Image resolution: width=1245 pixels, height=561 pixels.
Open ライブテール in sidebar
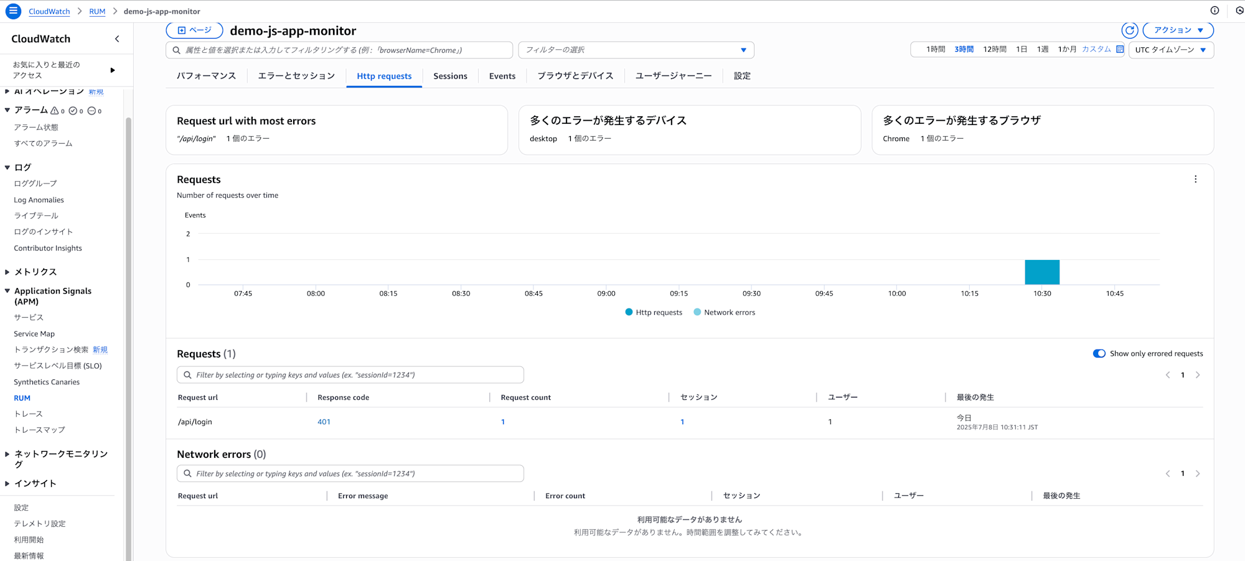click(36, 216)
